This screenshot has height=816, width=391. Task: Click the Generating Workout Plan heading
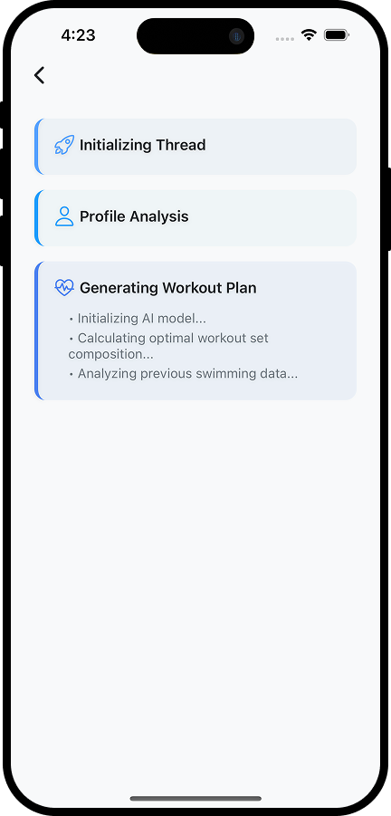pos(168,288)
